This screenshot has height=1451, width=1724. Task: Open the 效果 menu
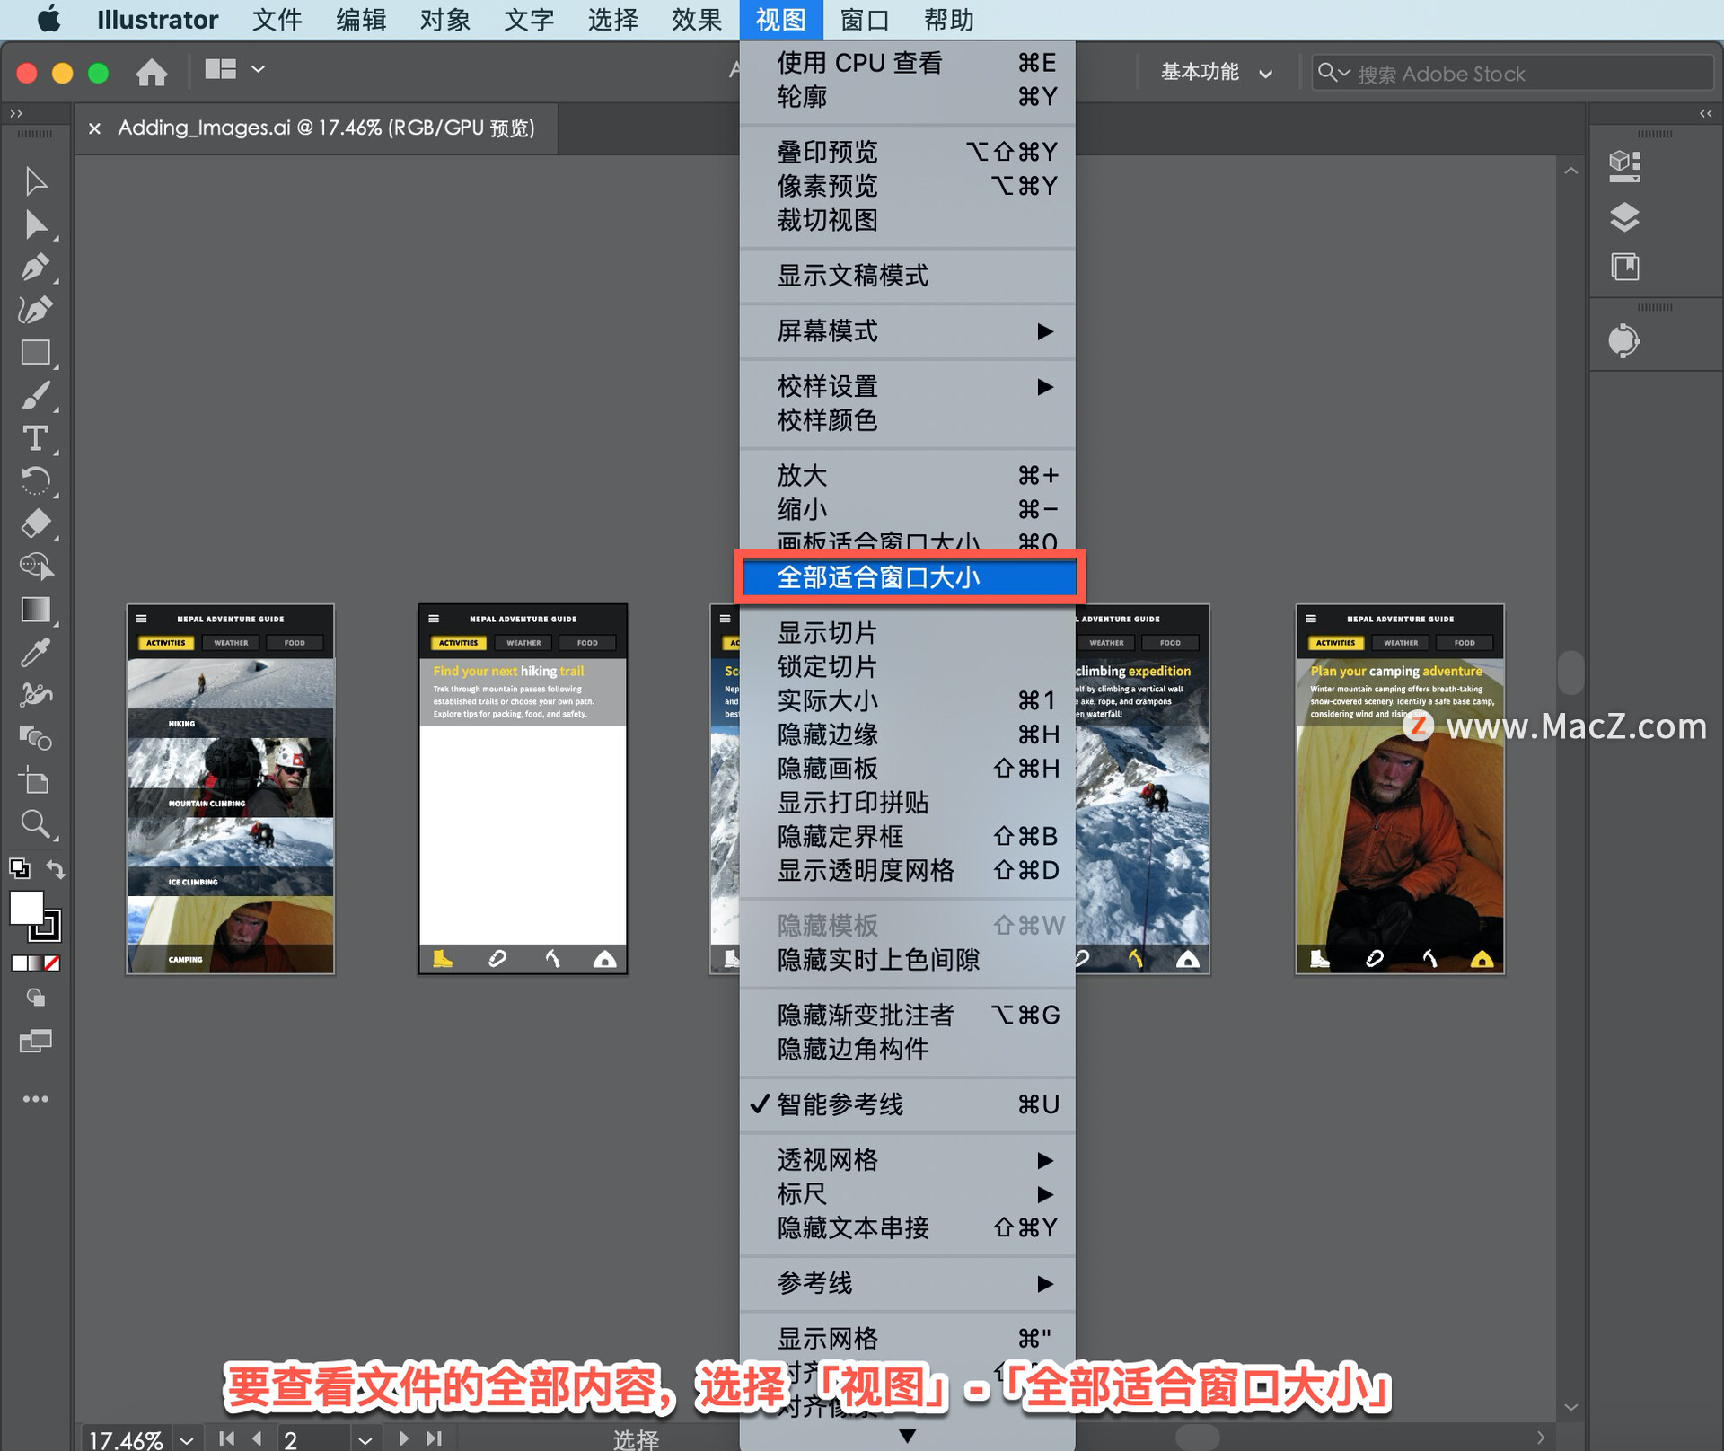[x=697, y=19]
